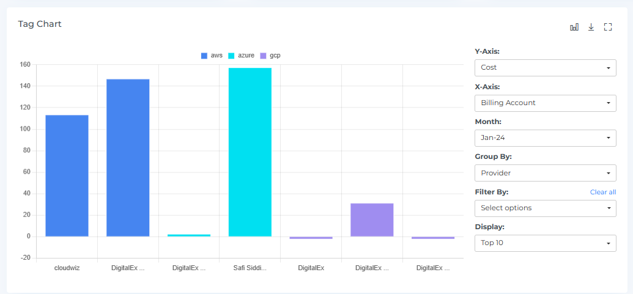This screenshot has height=294, width=633.
Task: Open the Month Jan-24 dropdown
Action: [x=545, y=138]
